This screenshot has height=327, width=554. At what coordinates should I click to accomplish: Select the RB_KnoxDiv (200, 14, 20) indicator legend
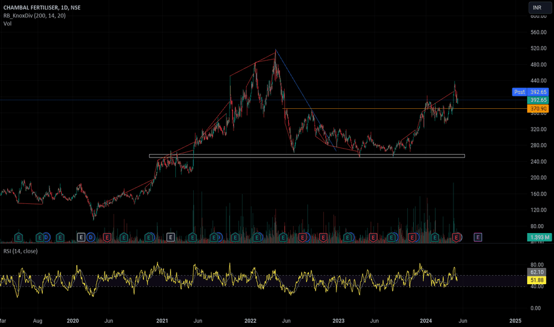[x=34, y=15]
